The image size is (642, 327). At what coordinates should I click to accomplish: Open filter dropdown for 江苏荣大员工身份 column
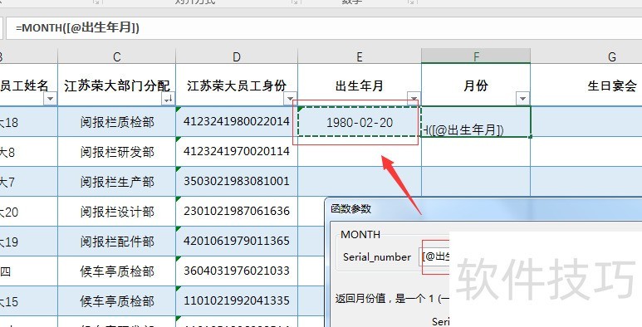(290, 99)
